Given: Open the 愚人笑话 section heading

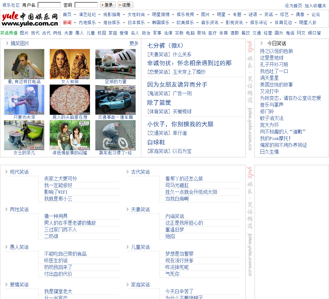Looking at the screenshot, I should [19, 247].
